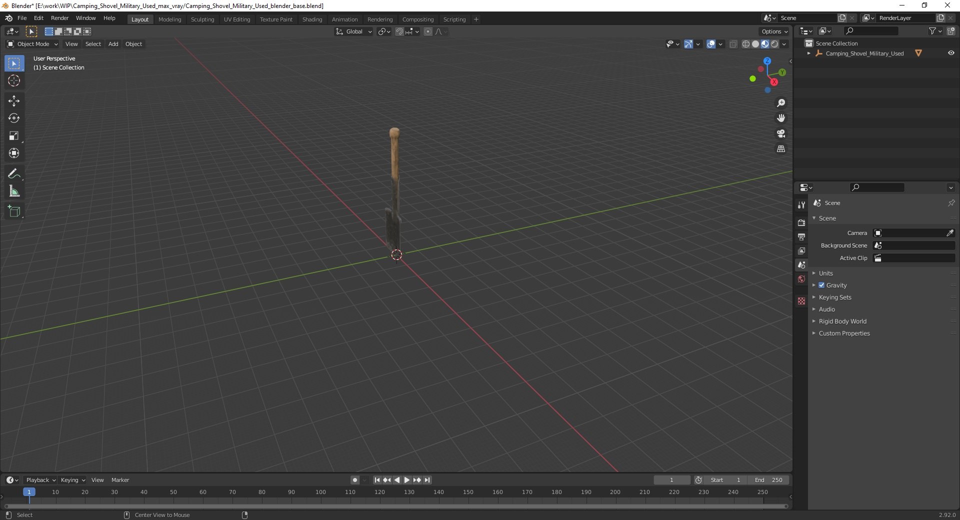Click the timeline Marker menu

(120, 480)
